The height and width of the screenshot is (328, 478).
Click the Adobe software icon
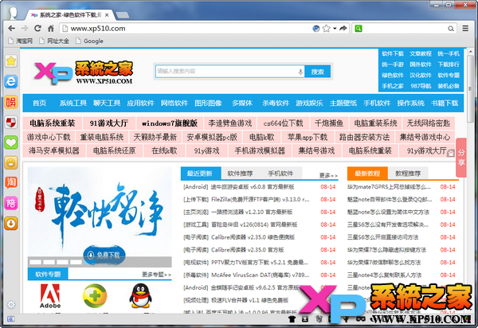click(50, 296)
